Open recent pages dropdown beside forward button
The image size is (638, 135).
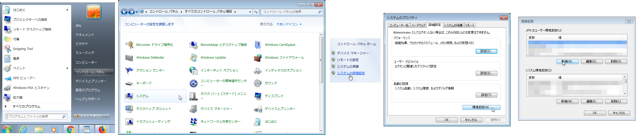coord(137,12)
